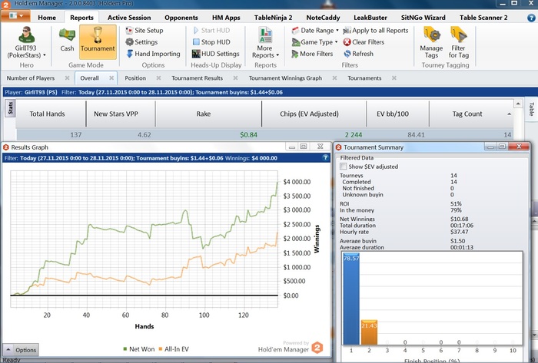The width and height of the screenshot is (538, 363).
Task: Click the vertical Table side tab
Action: [x=531, y=110]
